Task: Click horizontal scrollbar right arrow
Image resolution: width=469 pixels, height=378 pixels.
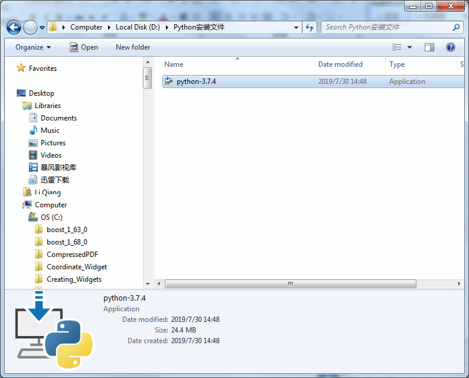Action: pos(459,283)
